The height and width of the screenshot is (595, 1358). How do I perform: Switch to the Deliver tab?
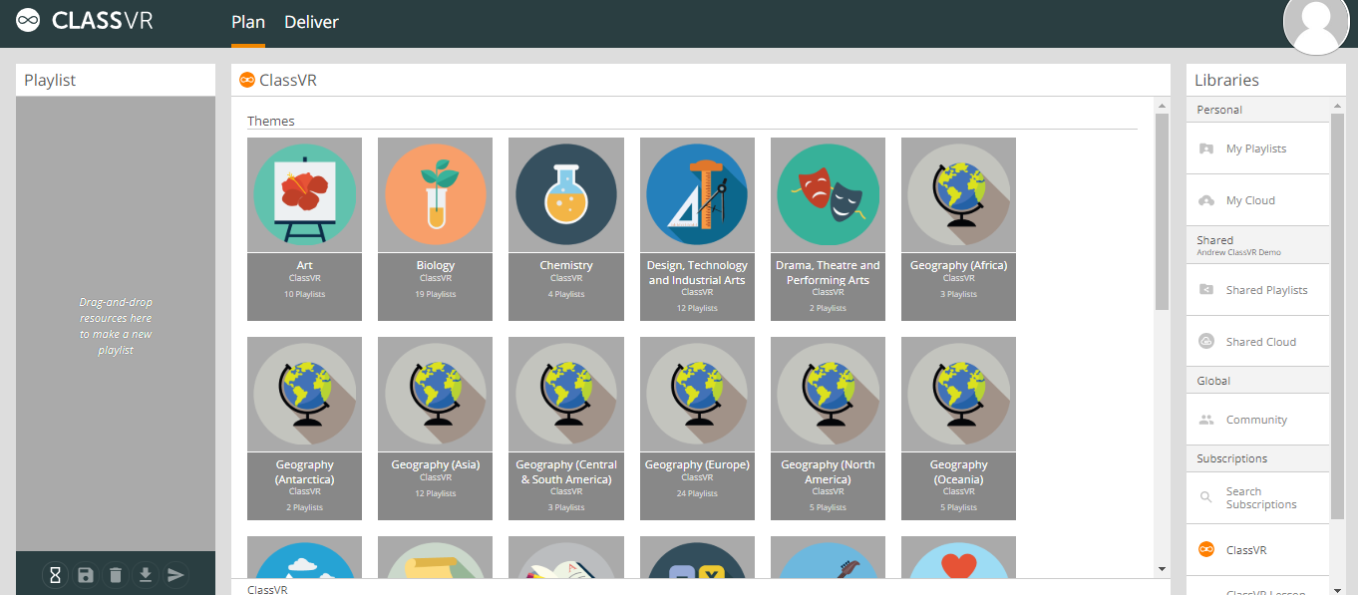pyautogui.click(x=311, y=22)
